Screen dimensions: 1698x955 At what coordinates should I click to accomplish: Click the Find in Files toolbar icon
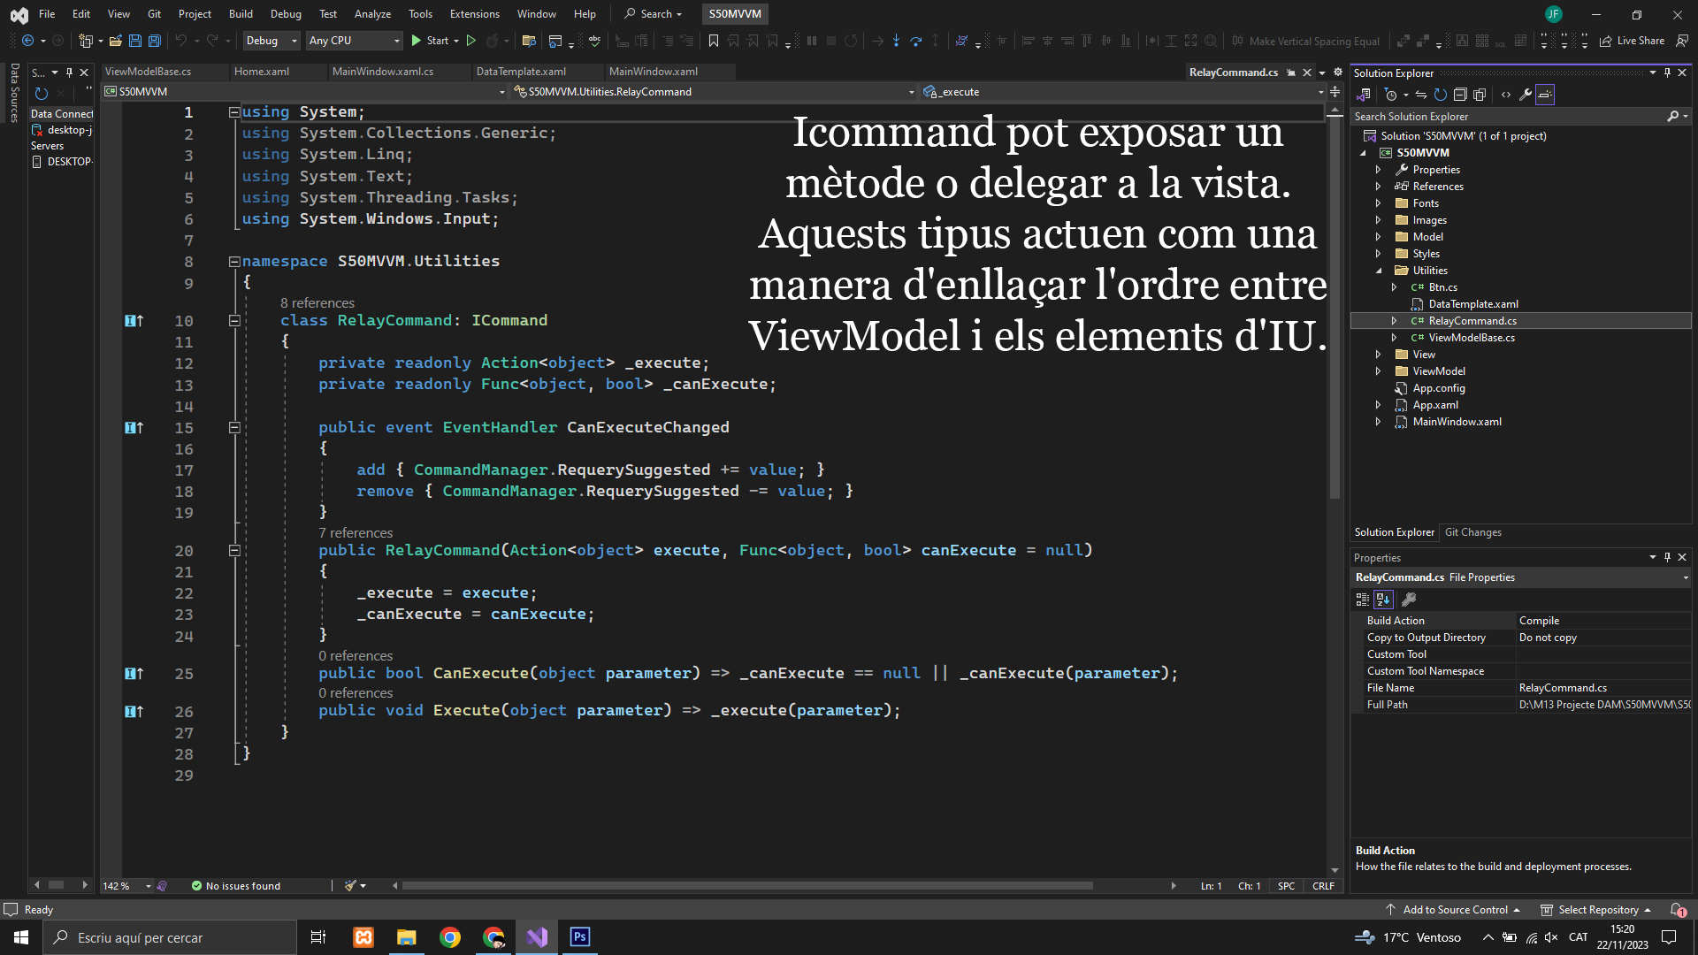[x=529, y=41]
